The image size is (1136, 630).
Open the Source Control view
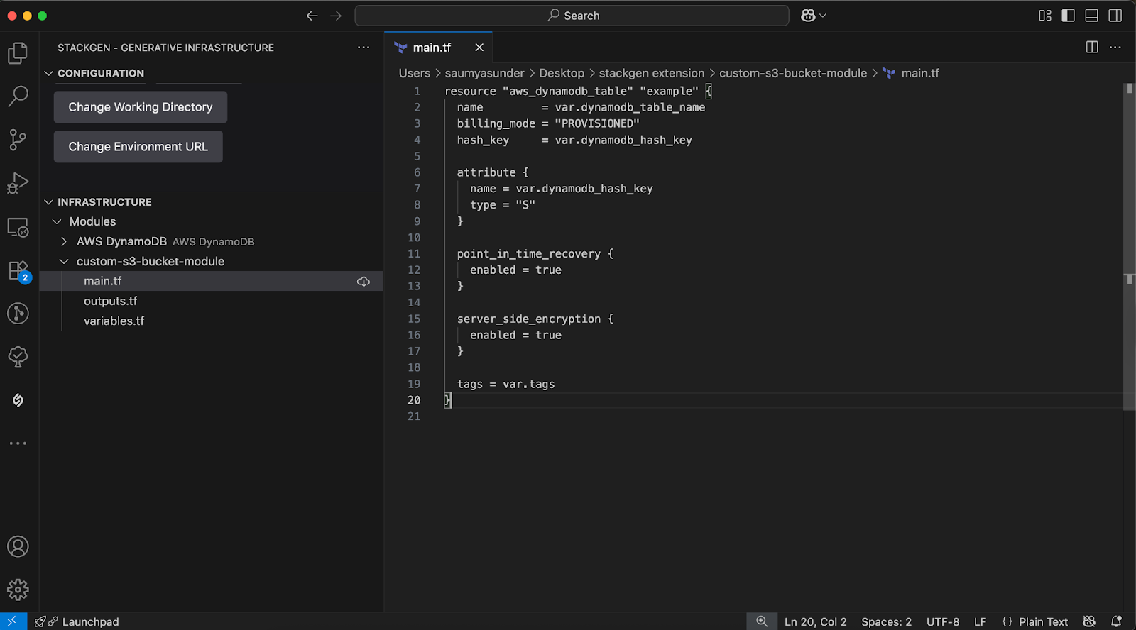pyautogui.click(x=18, y=139)
